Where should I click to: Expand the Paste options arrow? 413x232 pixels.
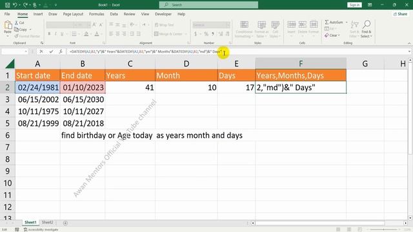coord(8,35)
